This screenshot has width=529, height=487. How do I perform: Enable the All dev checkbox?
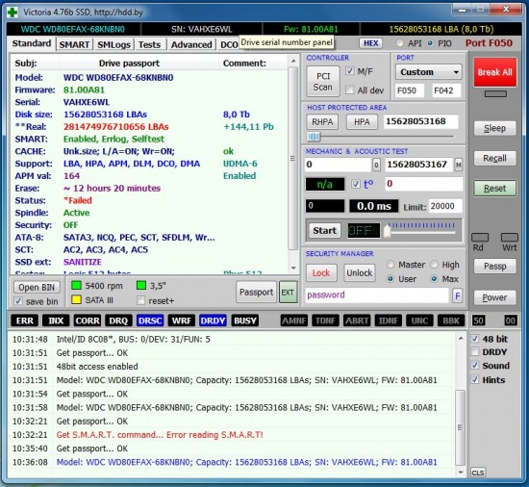tap(350, 90)
